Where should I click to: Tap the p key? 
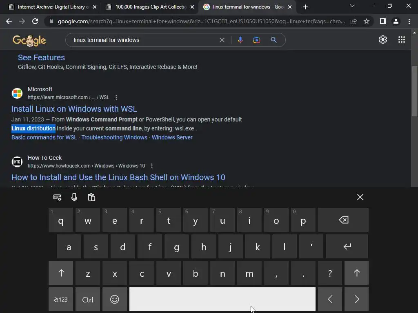click(303, 220)
